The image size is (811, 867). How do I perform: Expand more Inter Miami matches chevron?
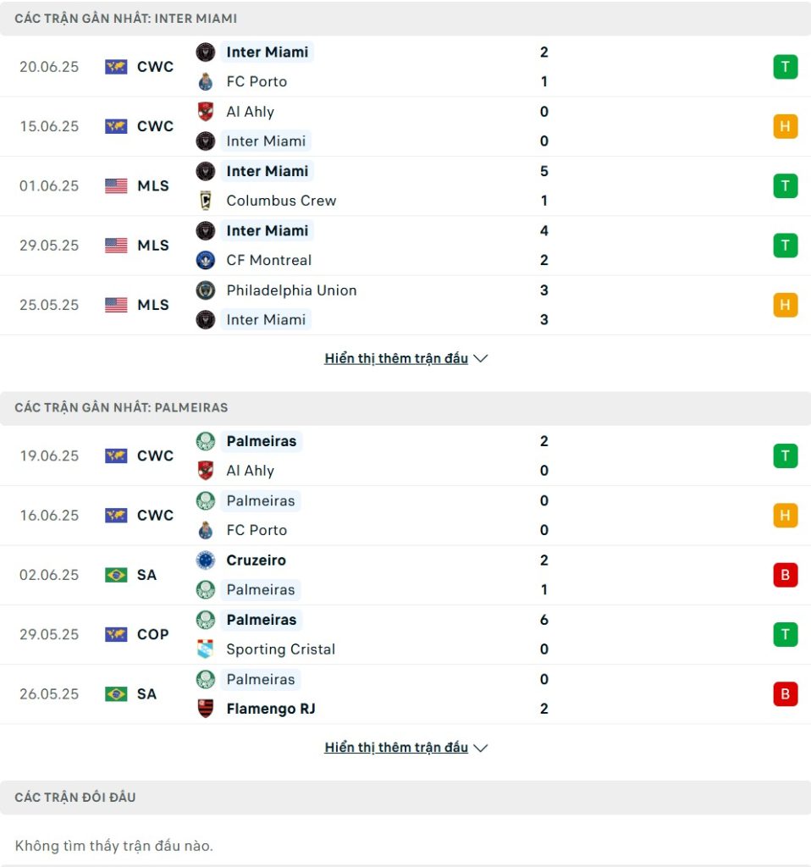pos(480,359)
